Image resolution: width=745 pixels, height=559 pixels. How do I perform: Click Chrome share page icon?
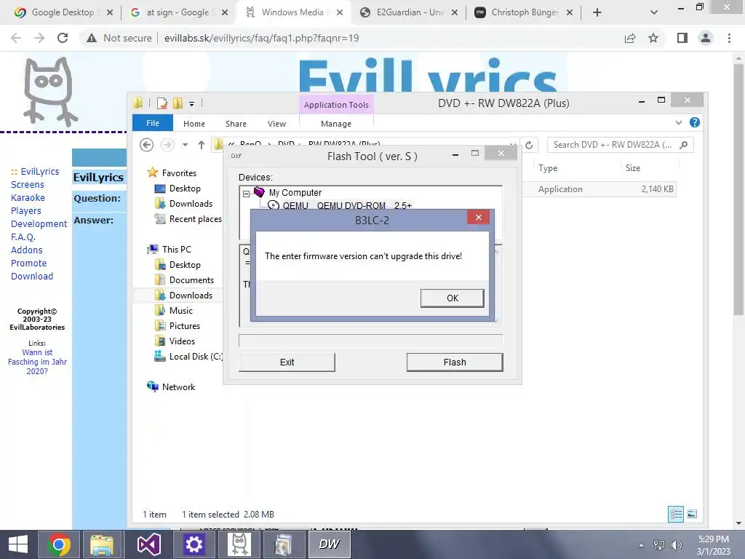point(629,38)
